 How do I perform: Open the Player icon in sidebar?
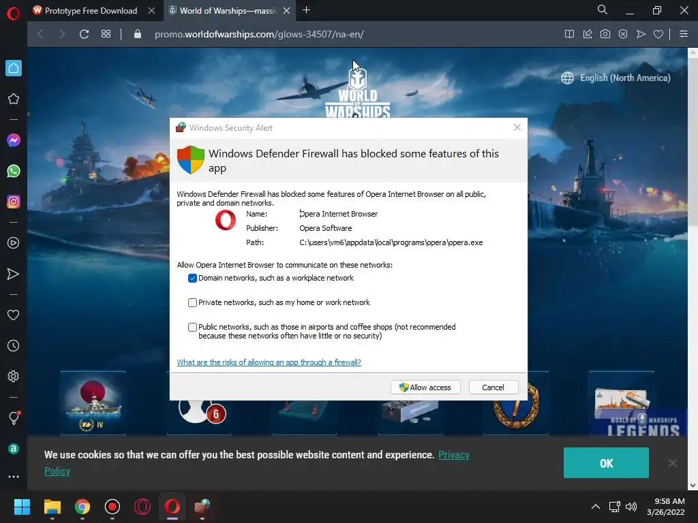(x=14, y=243)
